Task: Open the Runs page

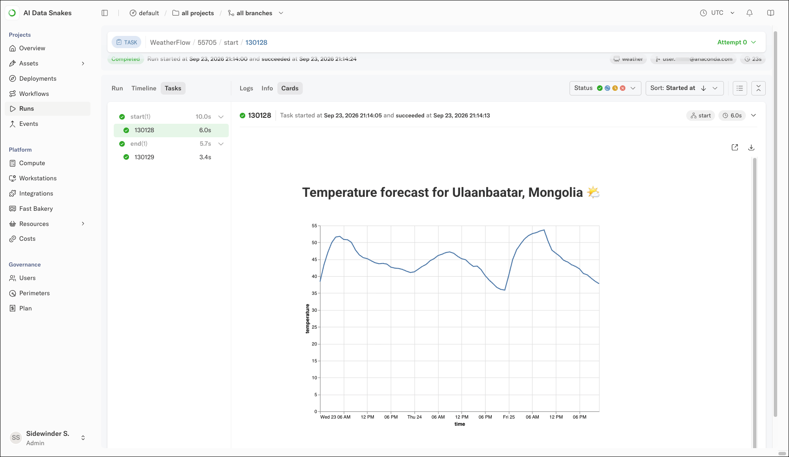Action: [x=48, y=109]
